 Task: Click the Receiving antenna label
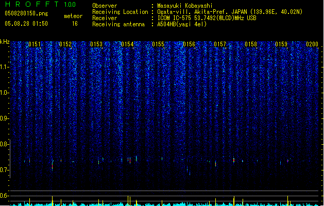point(118,24)
